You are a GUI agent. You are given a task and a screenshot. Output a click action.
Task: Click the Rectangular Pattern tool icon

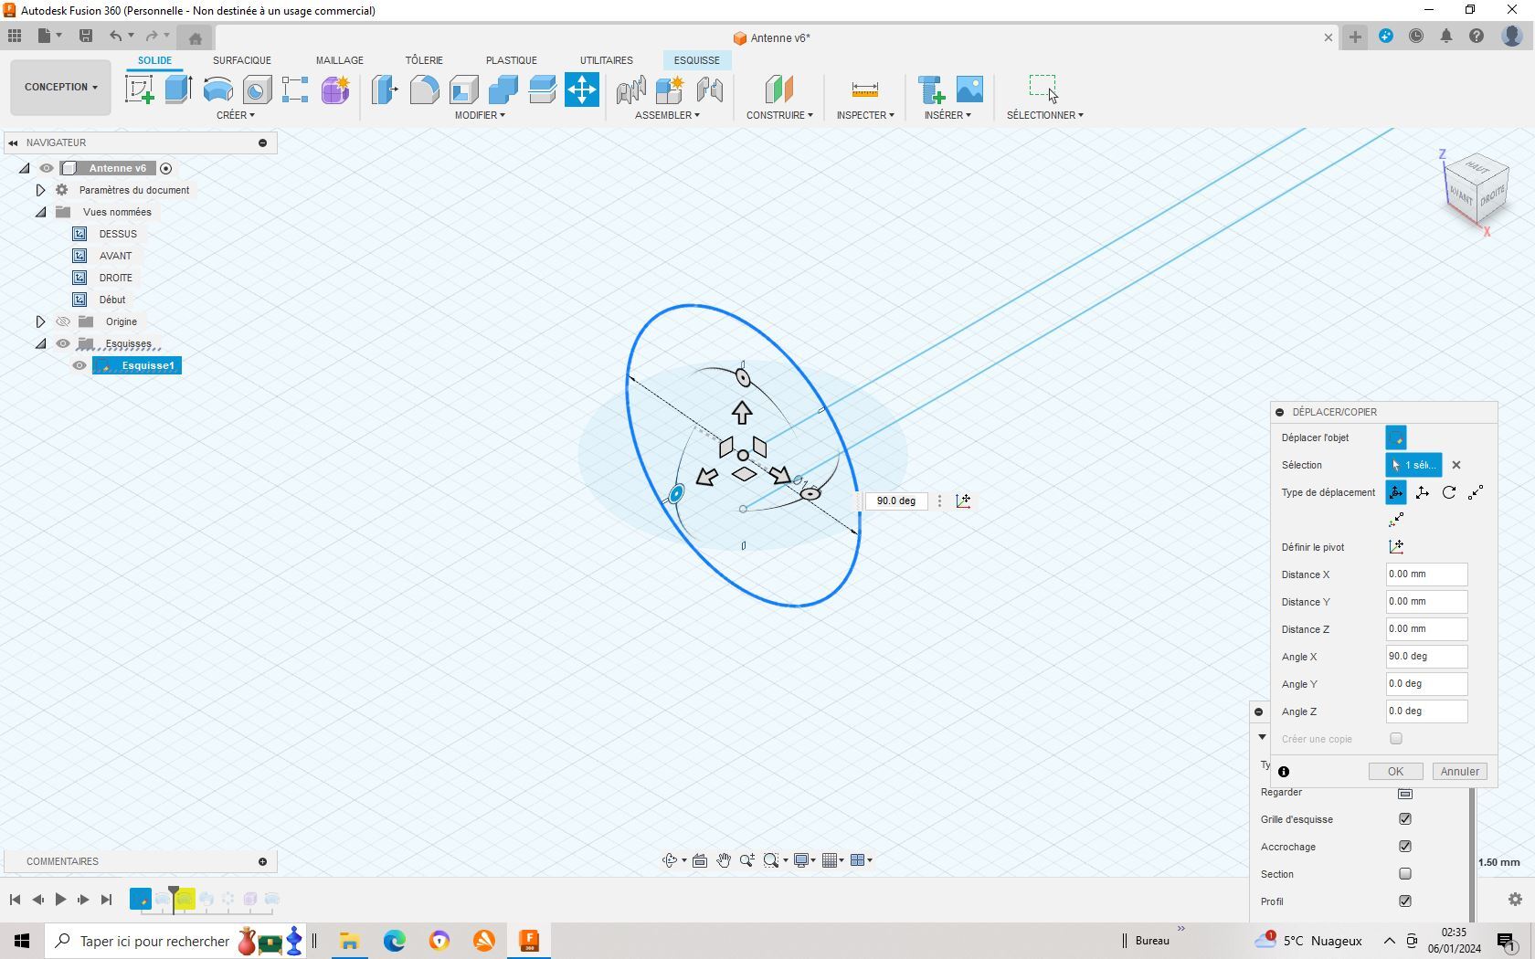point(295,90)
